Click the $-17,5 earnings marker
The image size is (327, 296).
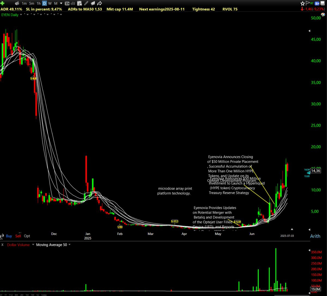[x=175, y=221]
